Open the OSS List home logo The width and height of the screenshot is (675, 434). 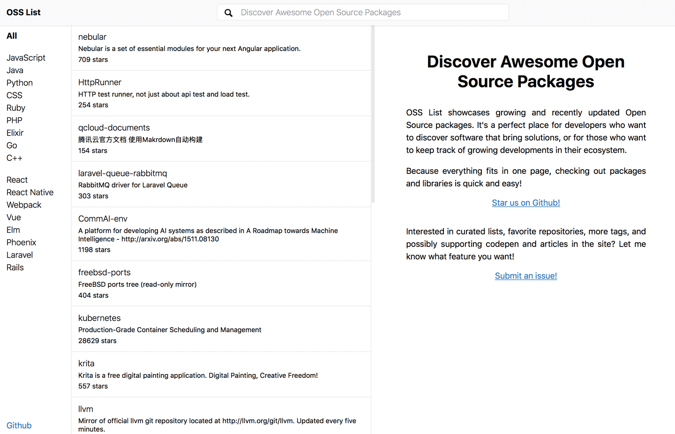(x=23, y=13)
